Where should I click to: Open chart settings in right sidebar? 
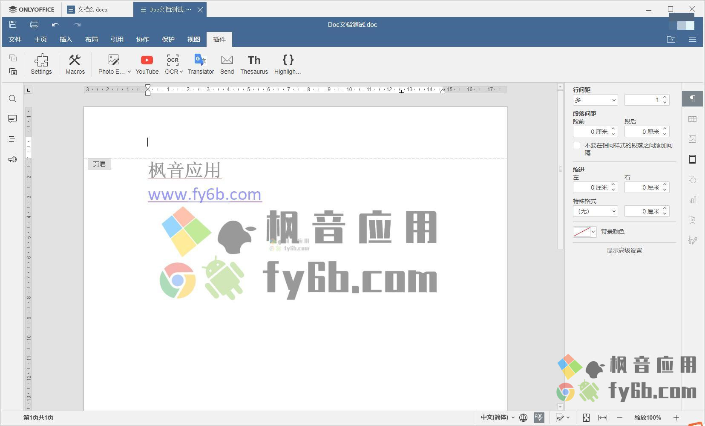click(693, 200)
